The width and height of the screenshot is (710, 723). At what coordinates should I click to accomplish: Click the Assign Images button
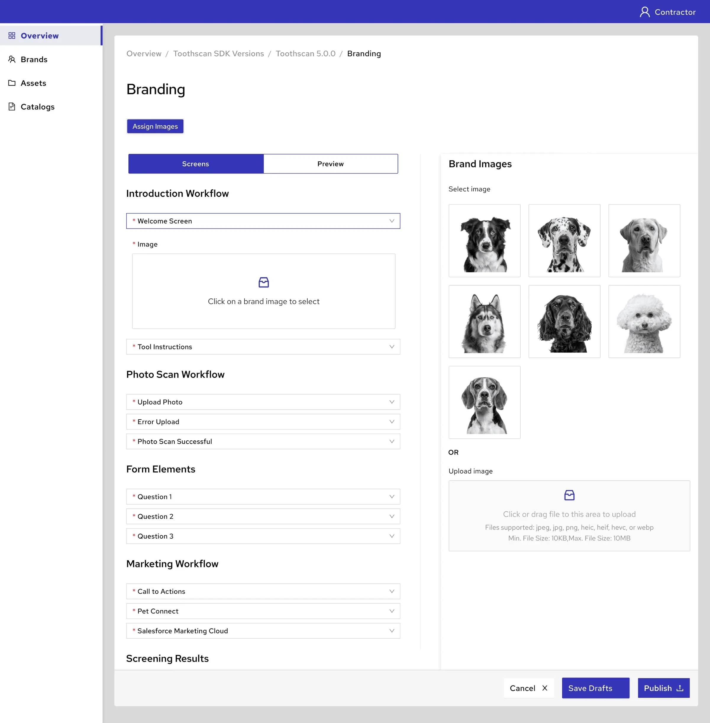155,126
